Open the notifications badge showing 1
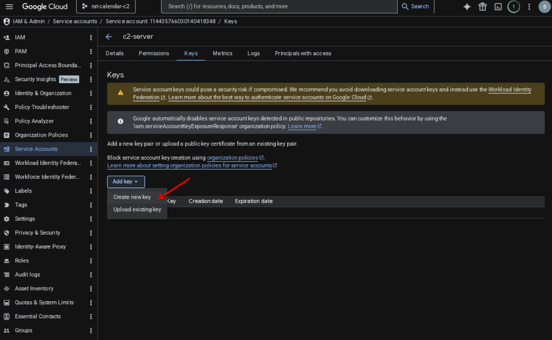Image resolution: width=552 pixels, height=340 pixels. 514,7
